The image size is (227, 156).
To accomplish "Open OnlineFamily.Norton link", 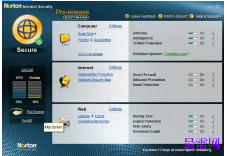I will [94, 121].
